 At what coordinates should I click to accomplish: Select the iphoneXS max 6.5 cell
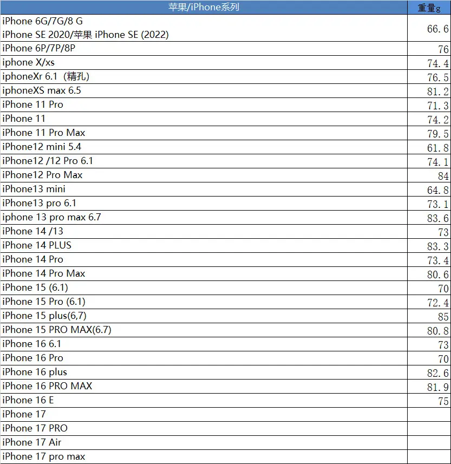click(204, 91)
